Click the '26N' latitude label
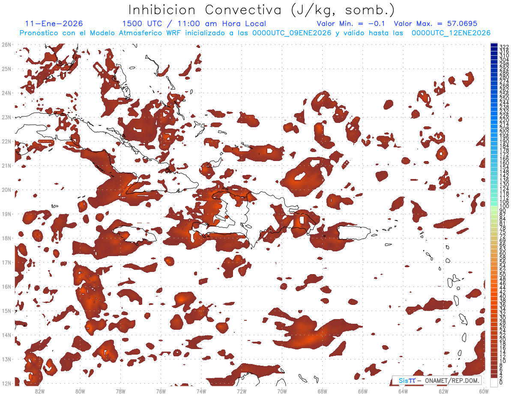Viewport: 514px width, 397px height. (x=6, y=45)
